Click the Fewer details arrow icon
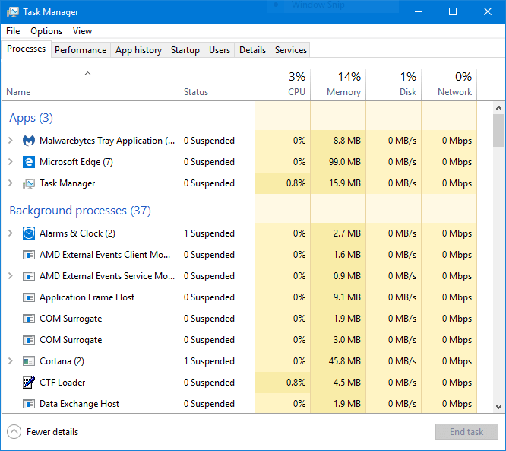Screen dimensions: 506x451 pyautogui.click(x=14, y=432)
